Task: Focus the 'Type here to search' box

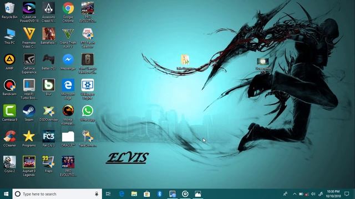Action: tap(57, 194)
